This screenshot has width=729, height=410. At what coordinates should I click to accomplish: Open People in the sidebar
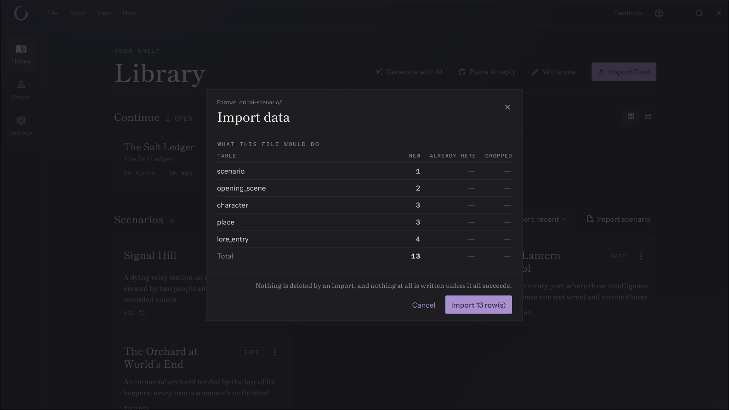pyautogui.click(x=21, y=90)
